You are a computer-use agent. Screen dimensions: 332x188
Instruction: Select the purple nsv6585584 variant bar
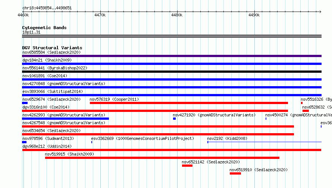coord(172,56)
